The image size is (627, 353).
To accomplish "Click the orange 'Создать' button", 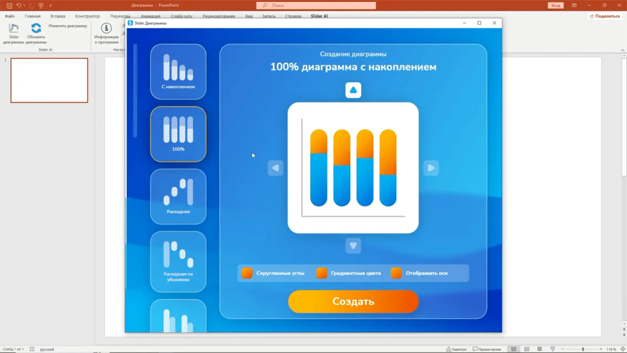I will click(x=353, y=301).
